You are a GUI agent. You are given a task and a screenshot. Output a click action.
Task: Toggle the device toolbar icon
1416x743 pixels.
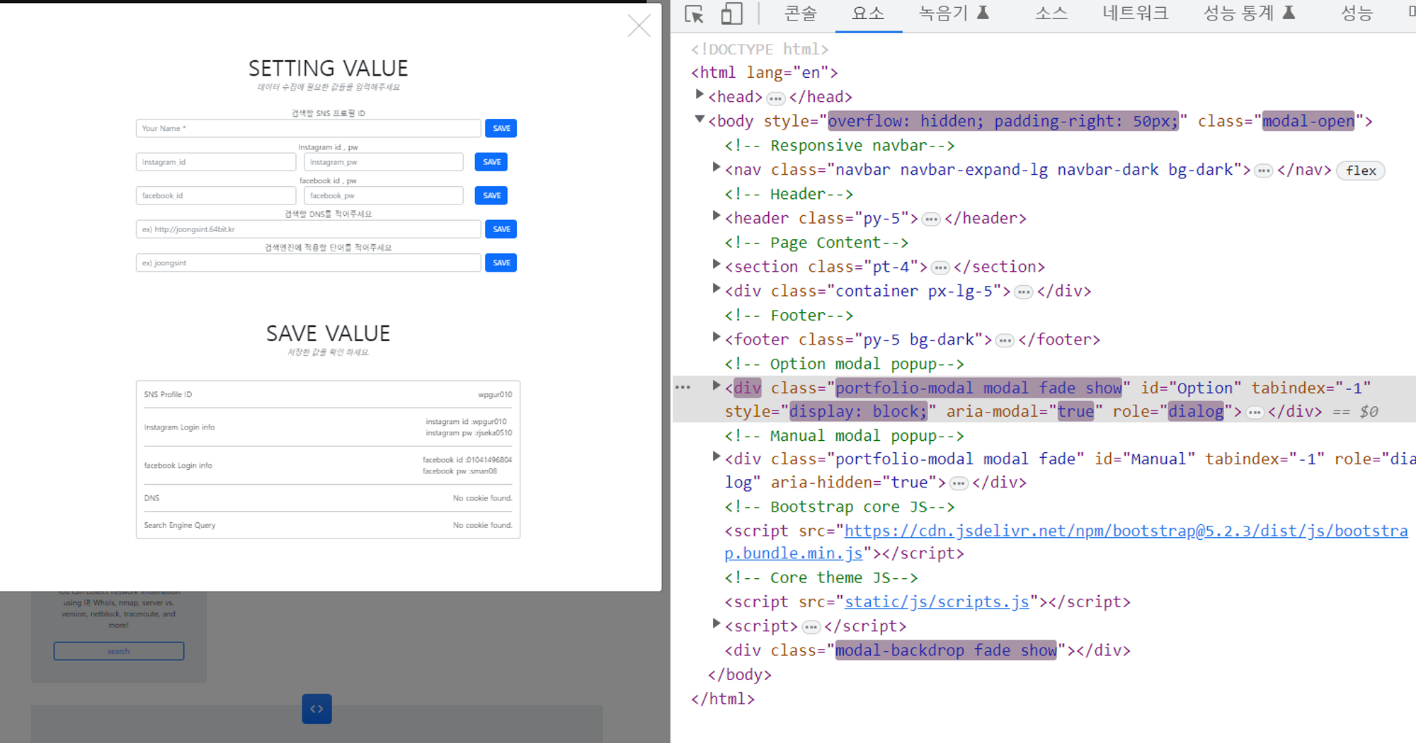click(x=731, y=14)
